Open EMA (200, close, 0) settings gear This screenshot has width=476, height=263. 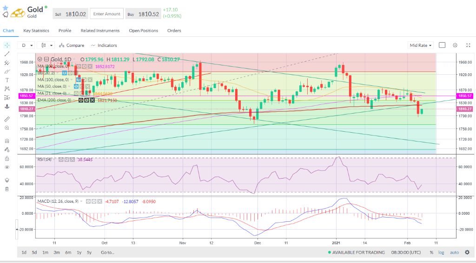coord(86,100)
